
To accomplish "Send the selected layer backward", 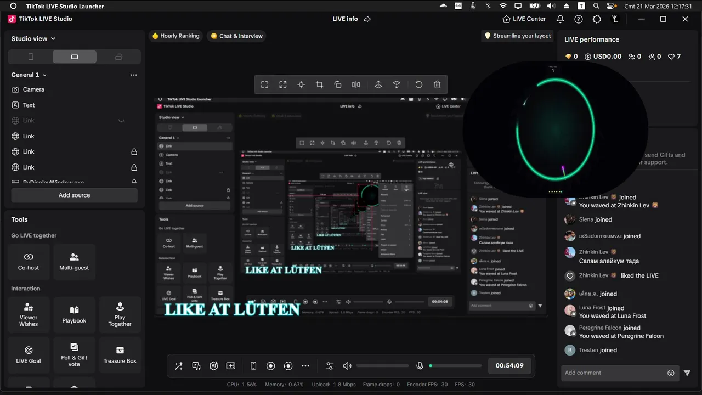I will (397, 84).
